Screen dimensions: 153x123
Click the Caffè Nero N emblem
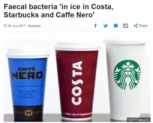[x=28, y=113]
